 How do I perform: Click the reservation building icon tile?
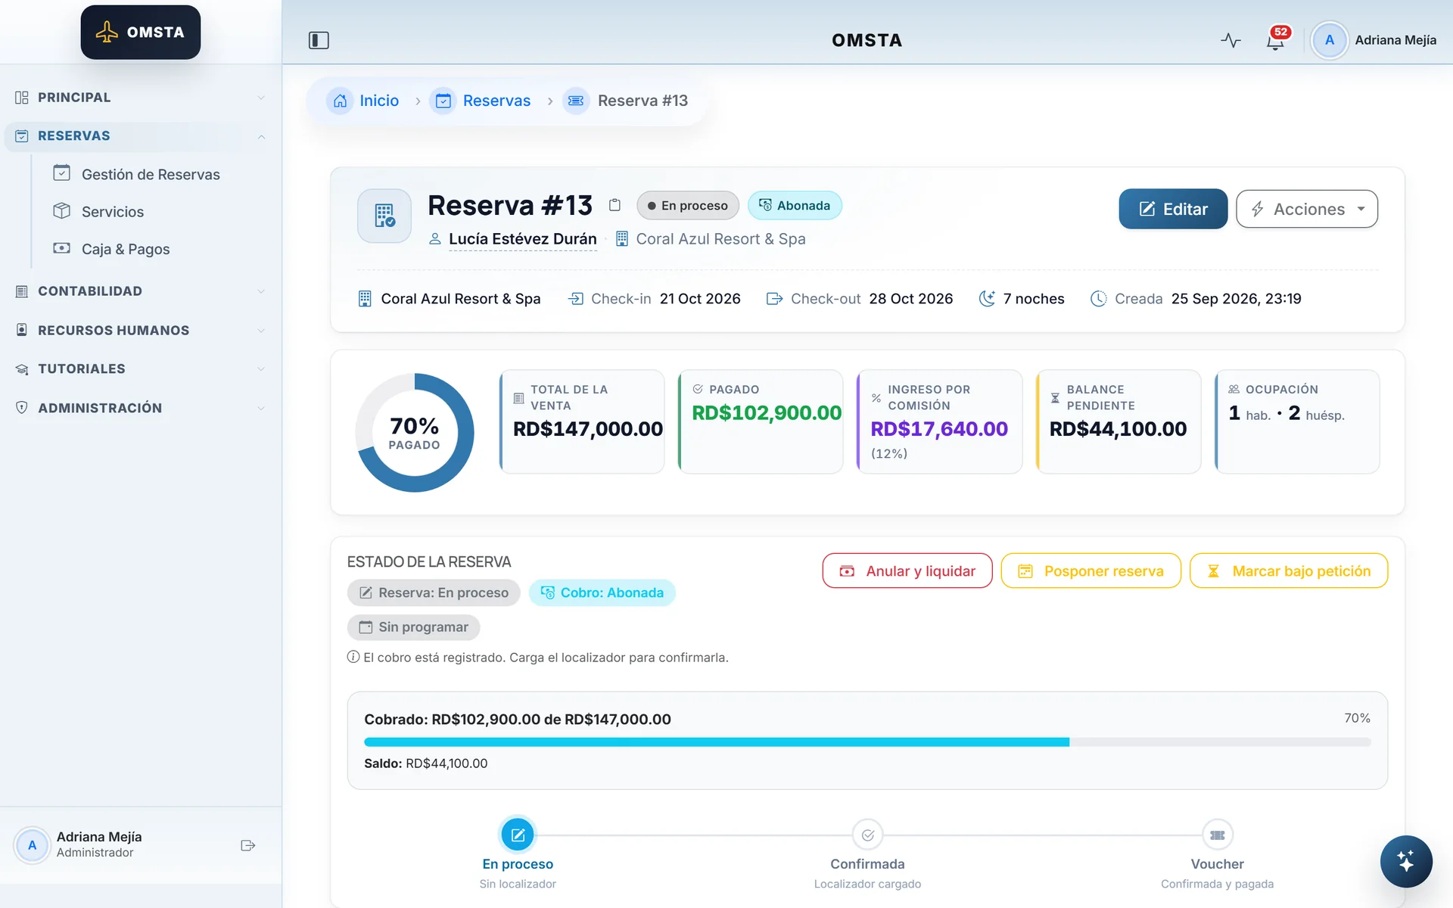pos(384,216)
